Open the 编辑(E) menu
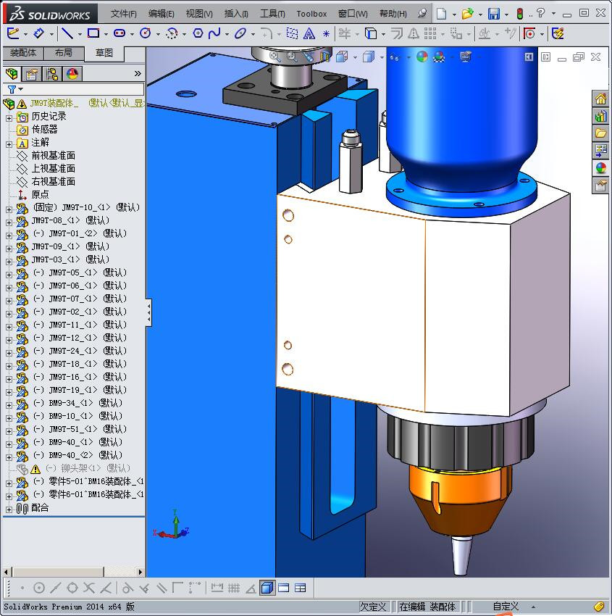 click(162, 14)
